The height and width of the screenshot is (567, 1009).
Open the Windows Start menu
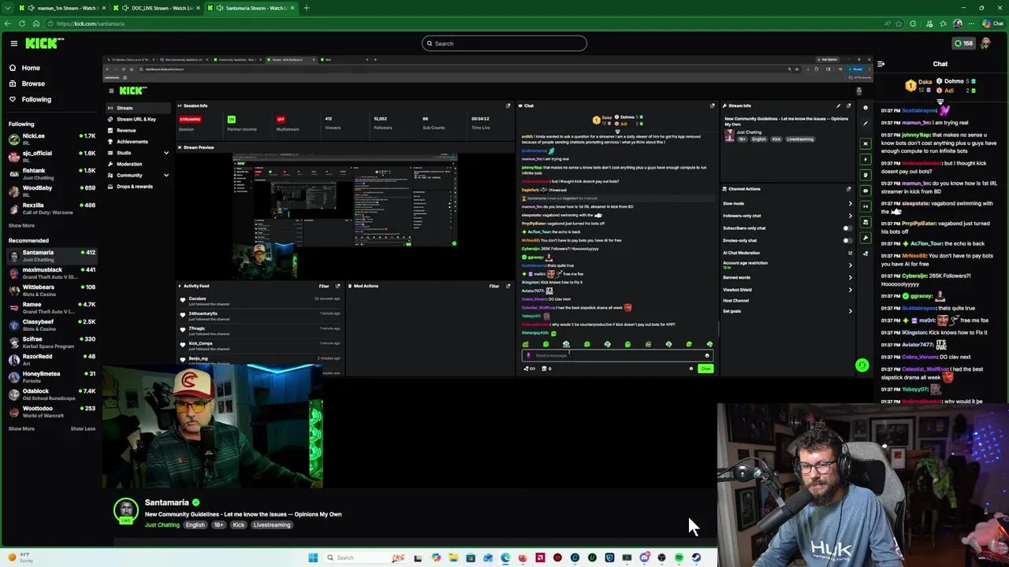(x=313, y=558)
